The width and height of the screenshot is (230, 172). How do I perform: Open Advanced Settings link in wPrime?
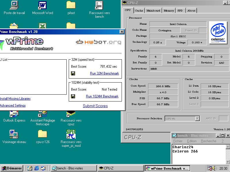click(x=13, y=105)
